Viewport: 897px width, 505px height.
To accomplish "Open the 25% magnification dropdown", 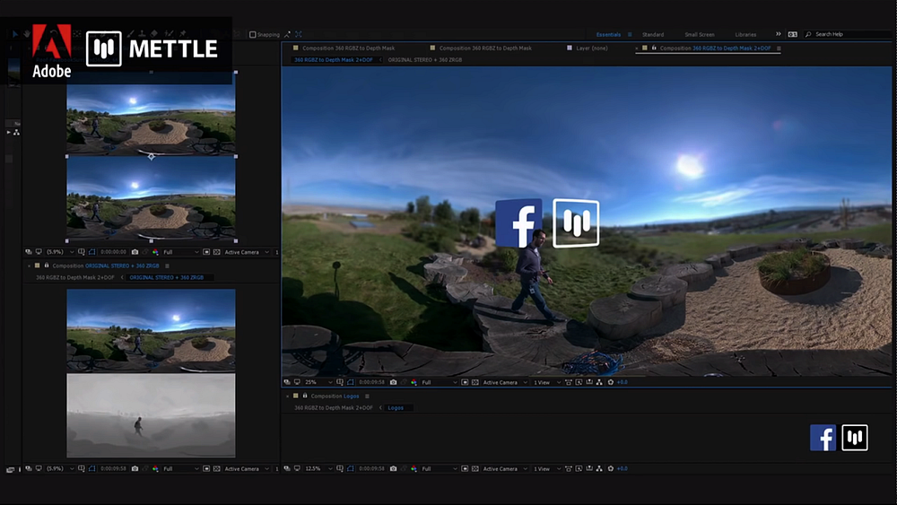I will point(318,382).
